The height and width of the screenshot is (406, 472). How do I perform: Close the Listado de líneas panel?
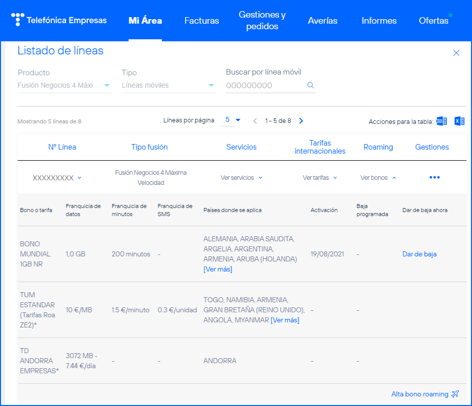point(456,53)
